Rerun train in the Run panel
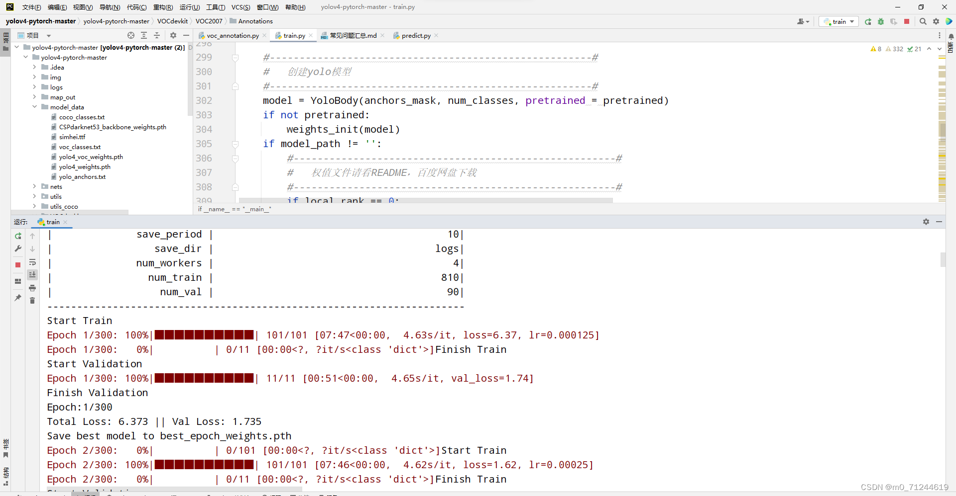This screenshot has width=956, height=496. [18, 236]
